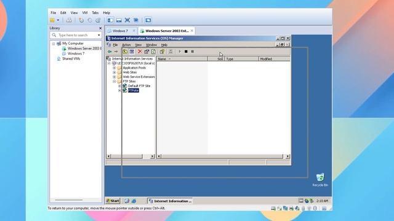394x221 pixels.
Task: Open the VM menu
Action: pyautogui.click(x=85, y=12)
